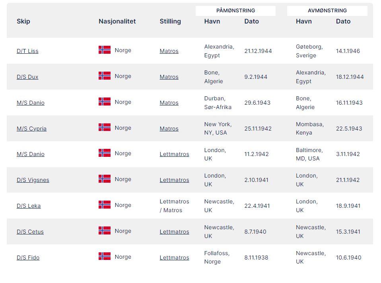Screen dimensions: 381x283
Task: Click the Norway flag in the D/S Fido row
Action: coord(105,257)
